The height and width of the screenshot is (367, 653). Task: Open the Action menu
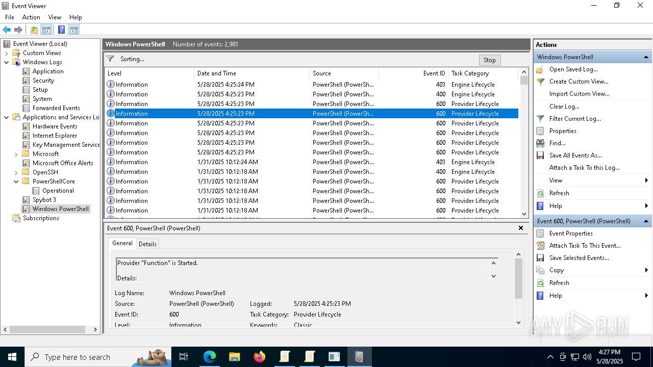click(x=31, y=17)
